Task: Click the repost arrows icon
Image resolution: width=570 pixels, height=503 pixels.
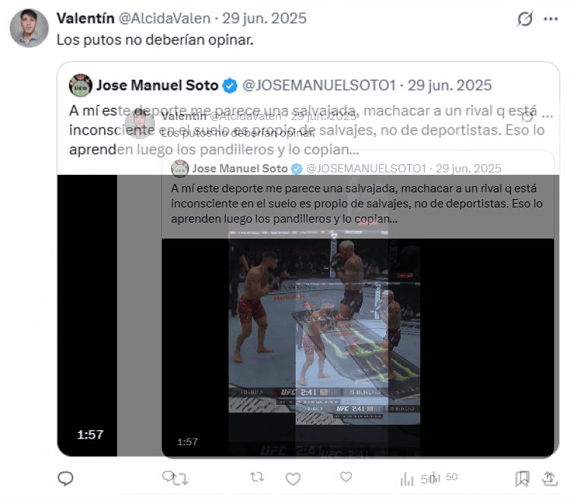Action: [180, 479]
